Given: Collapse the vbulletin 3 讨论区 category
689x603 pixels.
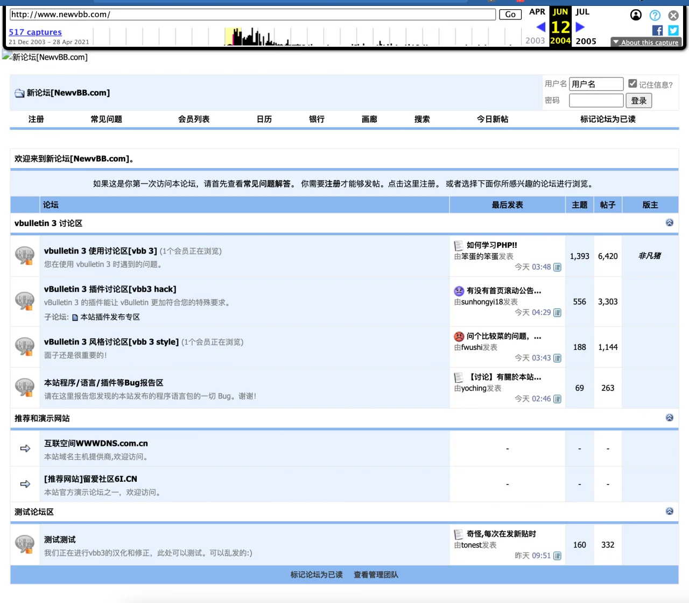Looking at the screenshot, I should click(669, 223).
